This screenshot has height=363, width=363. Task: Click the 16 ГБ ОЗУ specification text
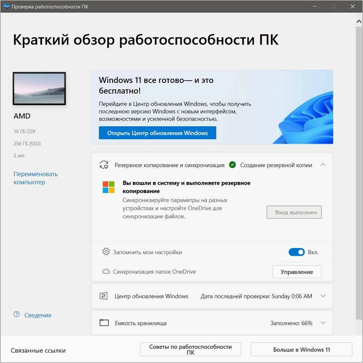pos(25,131)
